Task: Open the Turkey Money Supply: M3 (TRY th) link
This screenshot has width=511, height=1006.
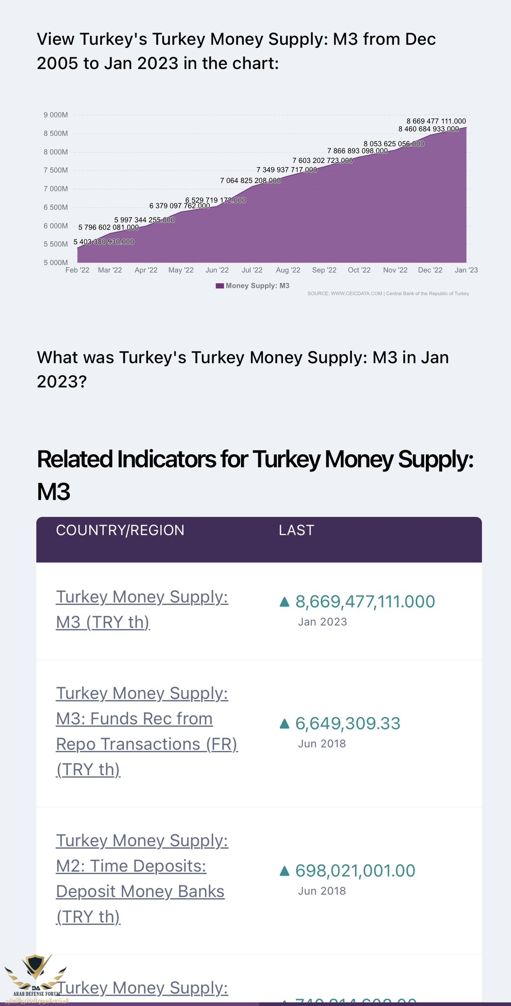Action: pyautogui.click(x=142, y=609)
